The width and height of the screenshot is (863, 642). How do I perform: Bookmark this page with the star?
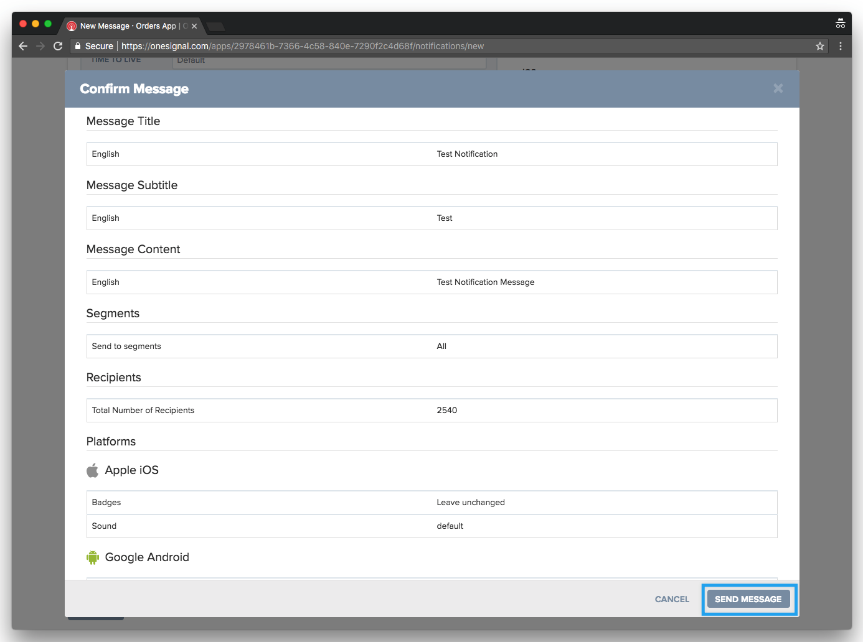[x=820, y=46]
